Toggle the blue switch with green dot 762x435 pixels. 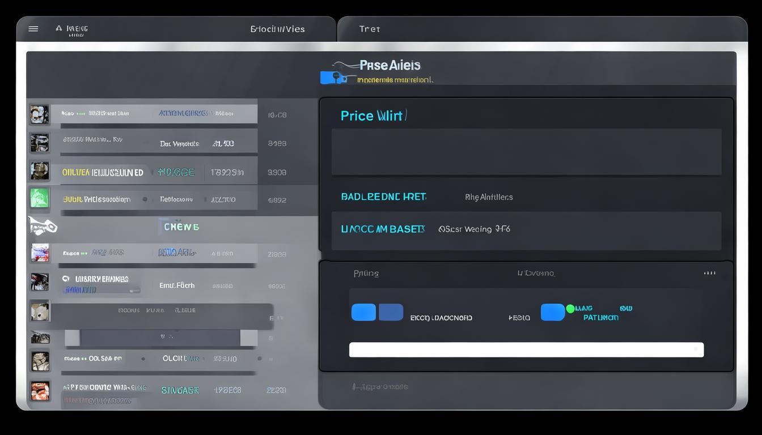(x=553, y=312)
